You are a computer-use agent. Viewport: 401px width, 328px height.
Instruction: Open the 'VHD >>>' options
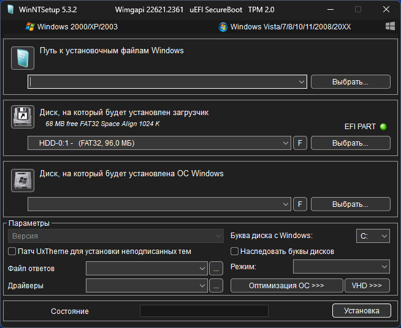click(x=367, y=285)
